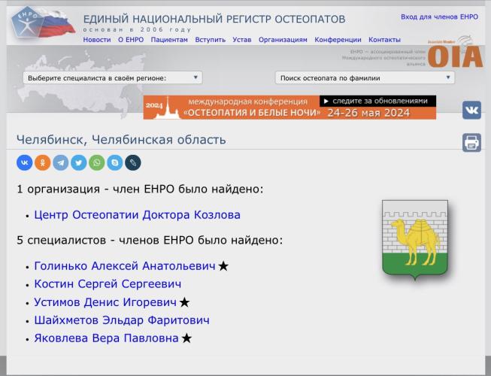Open the Контакты page

point(384,40)
